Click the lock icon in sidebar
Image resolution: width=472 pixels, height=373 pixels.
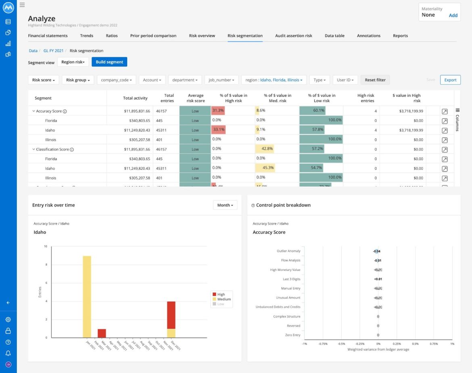coord(8,331)
